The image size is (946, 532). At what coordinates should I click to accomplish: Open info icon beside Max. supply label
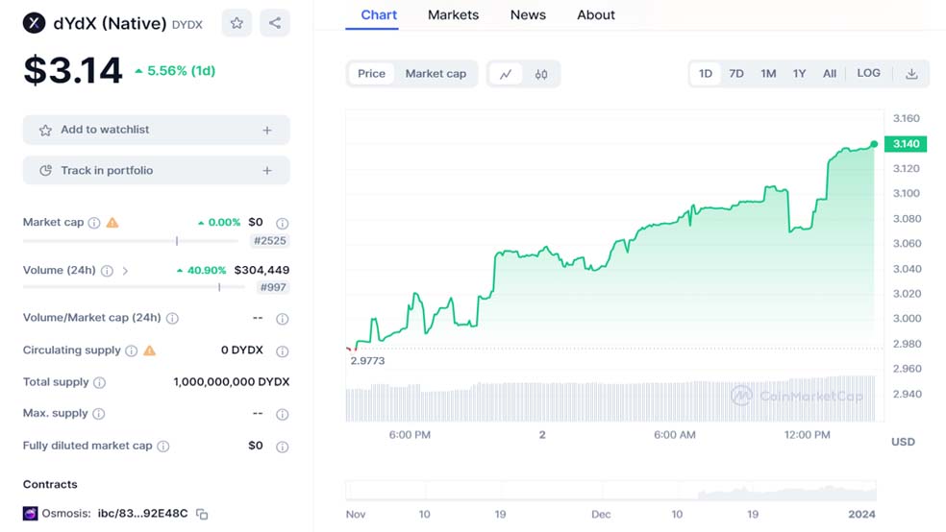[98, 414]
